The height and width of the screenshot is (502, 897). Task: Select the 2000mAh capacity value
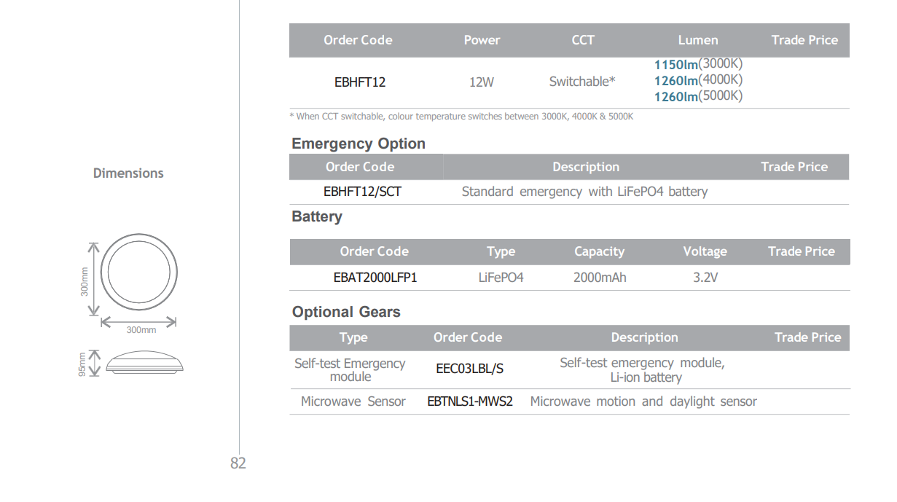(x=599, y=278)
